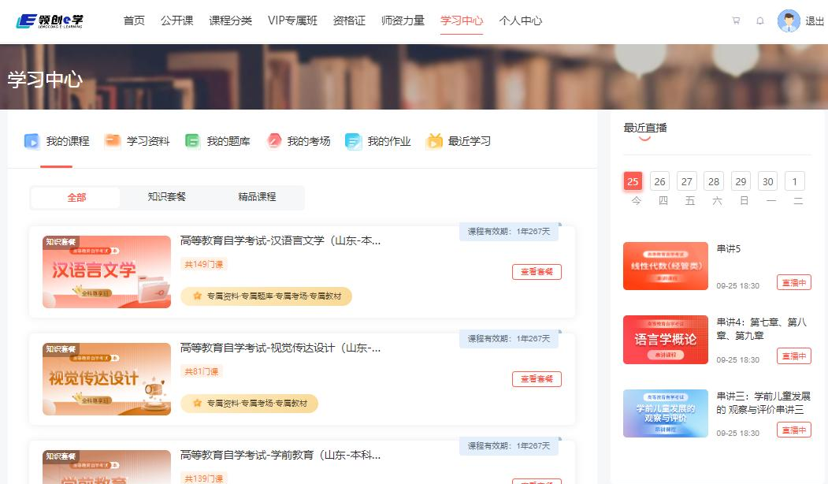Select the 我的题库 icon
The image size is (828, 484).
[193, 140]
